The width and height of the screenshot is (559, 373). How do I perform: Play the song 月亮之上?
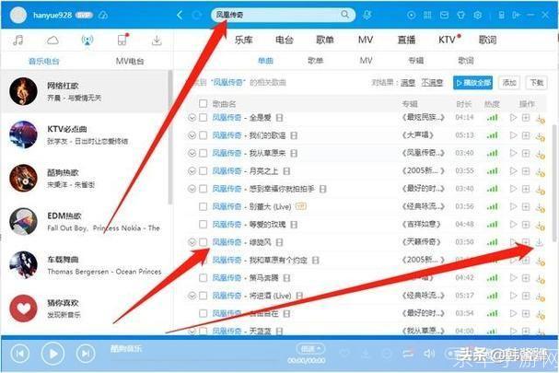513,170
